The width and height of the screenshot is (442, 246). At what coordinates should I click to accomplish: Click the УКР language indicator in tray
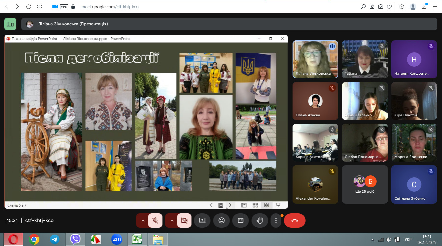[x=408, y=240]
